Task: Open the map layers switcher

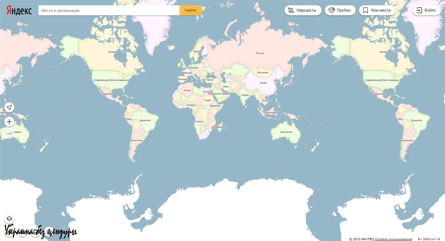Action: point(9,218)
